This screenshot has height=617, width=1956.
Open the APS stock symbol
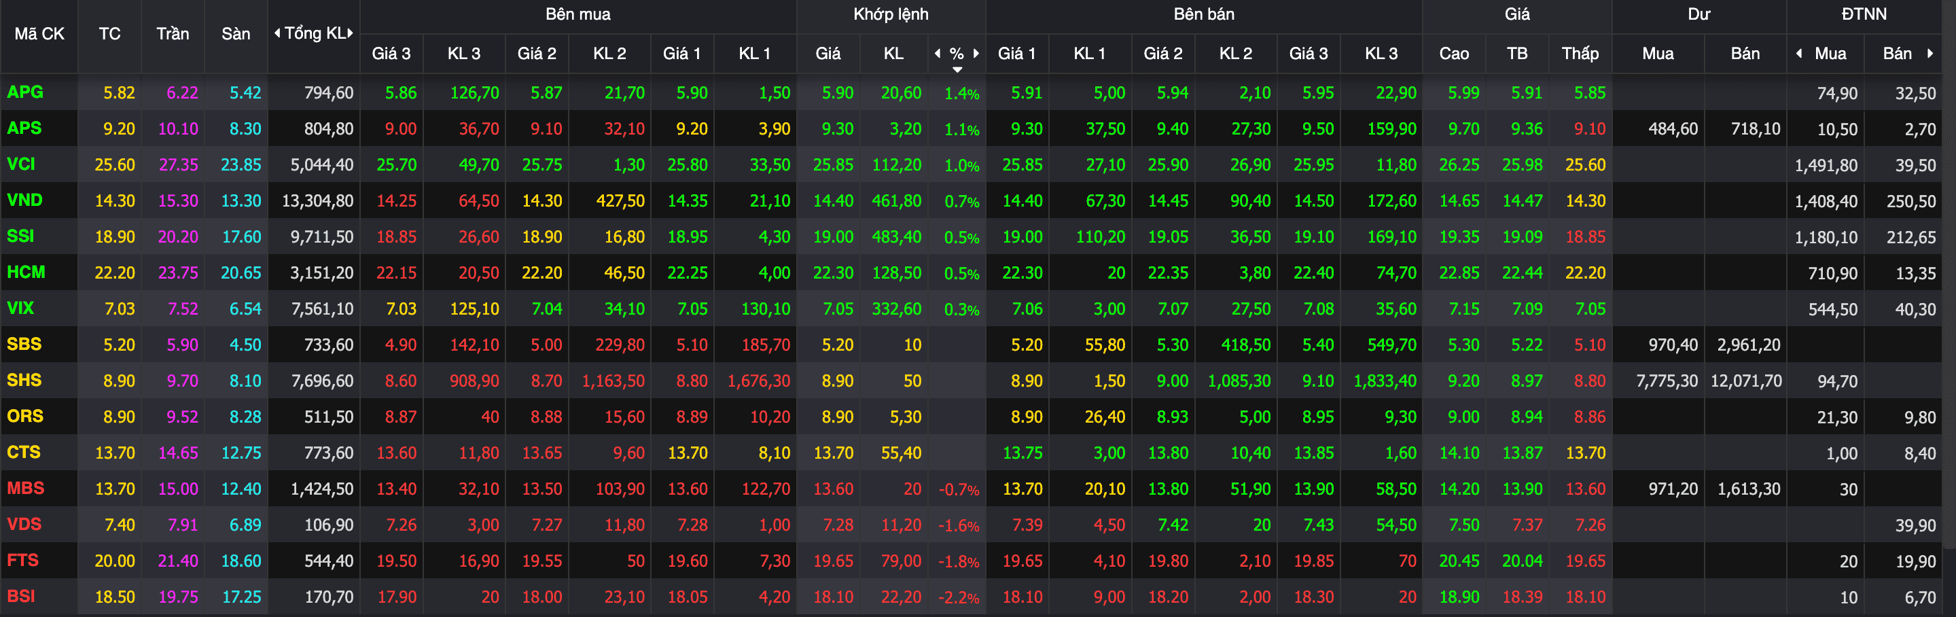tap(24, 128)
